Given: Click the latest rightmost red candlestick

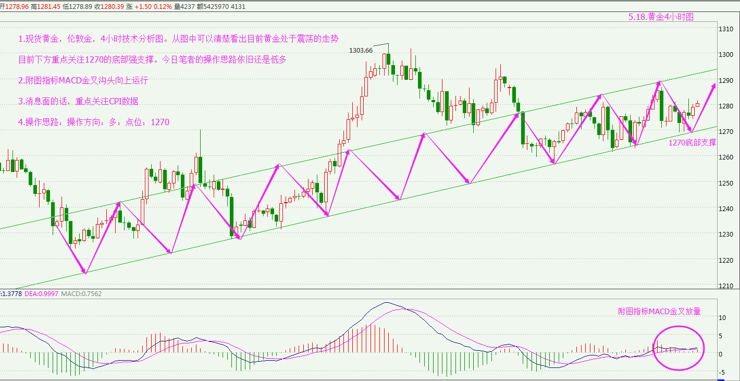Looking at the screenshot, I should coord(697,104).
